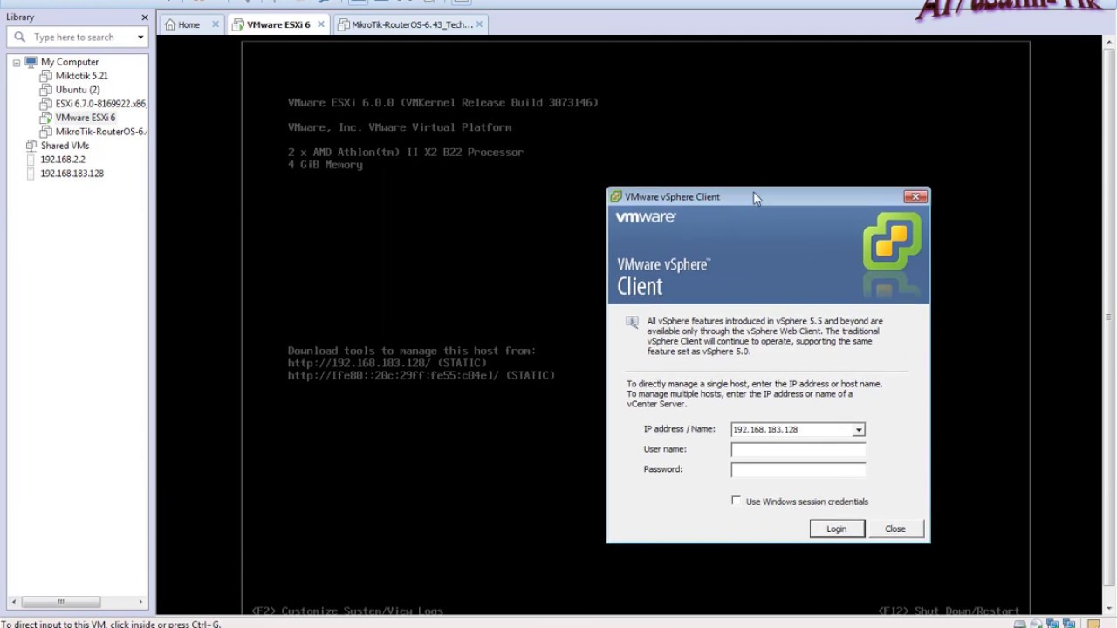Click the Type here to search field
This screenshot has width=1117, height=628.
tap(79, 38)
